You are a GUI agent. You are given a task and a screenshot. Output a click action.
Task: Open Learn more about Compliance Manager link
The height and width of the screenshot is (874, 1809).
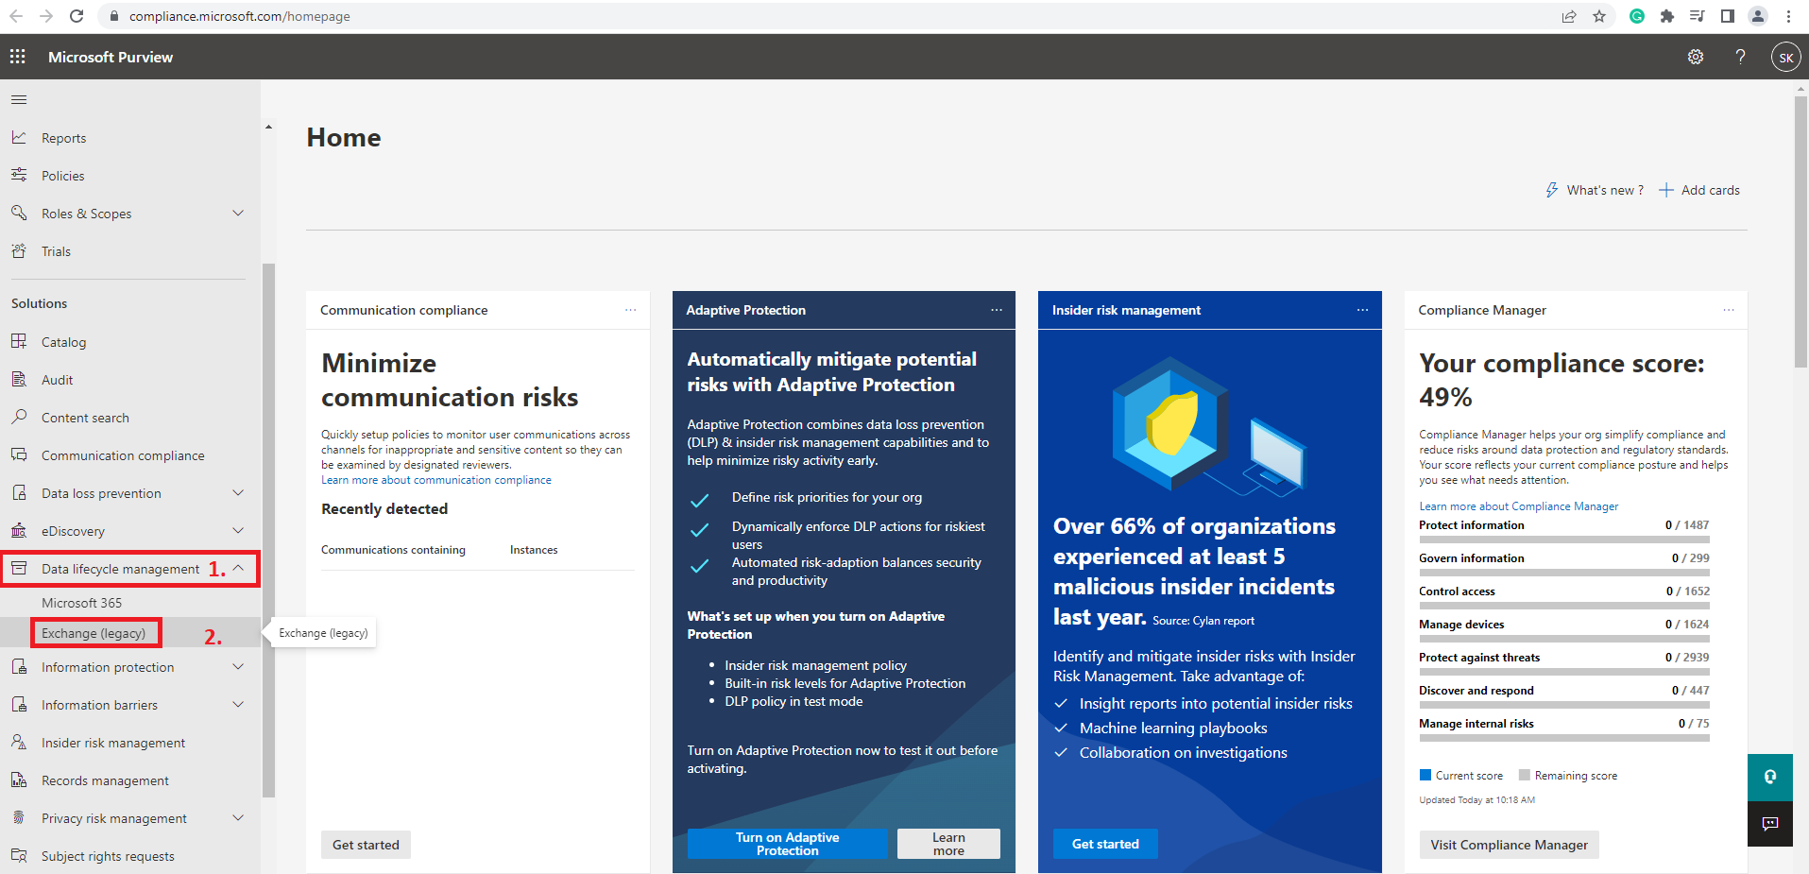pyautogui.click(x=1518, y=506)
